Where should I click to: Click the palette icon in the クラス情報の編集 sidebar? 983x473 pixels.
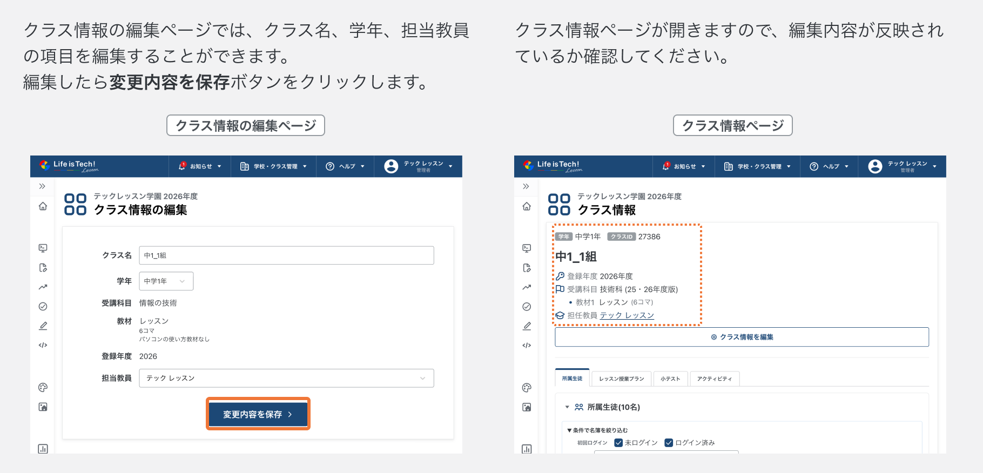coord(43,387)
